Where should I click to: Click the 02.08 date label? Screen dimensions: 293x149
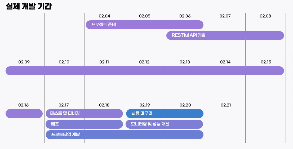coord(265,16)
